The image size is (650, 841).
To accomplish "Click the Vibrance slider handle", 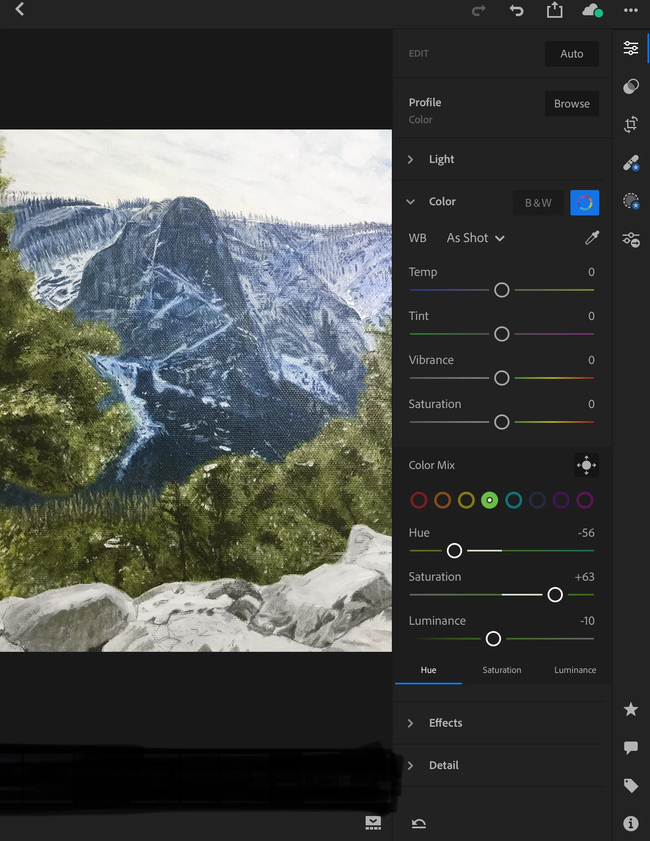I will pyautogui.click(x=501, y=378).
